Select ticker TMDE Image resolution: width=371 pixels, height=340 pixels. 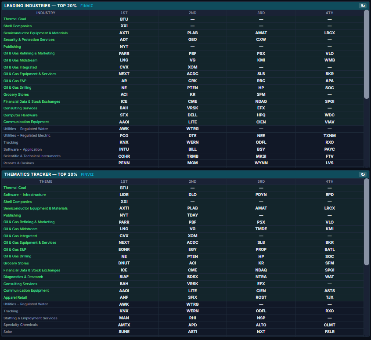(x=261, y=229)
